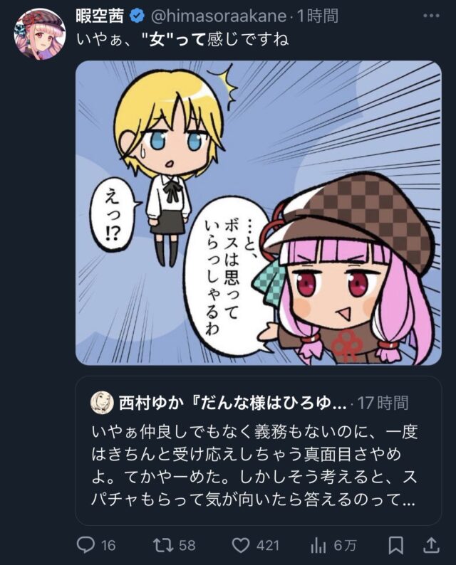Repost this tweet via retweet icon
This screenshot has height=565, width=456.
[163, 545]
